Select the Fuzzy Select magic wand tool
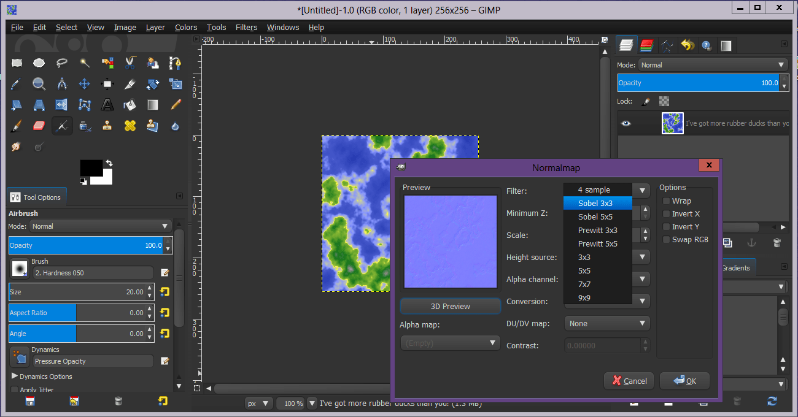 coord(85,63)
